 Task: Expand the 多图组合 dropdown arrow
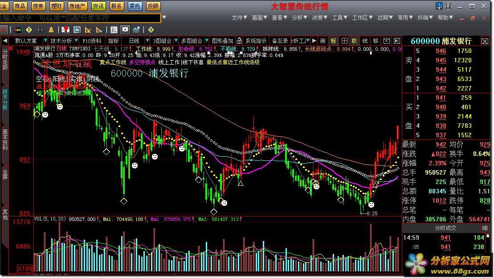pyautogui.click(x=207, y=41)
